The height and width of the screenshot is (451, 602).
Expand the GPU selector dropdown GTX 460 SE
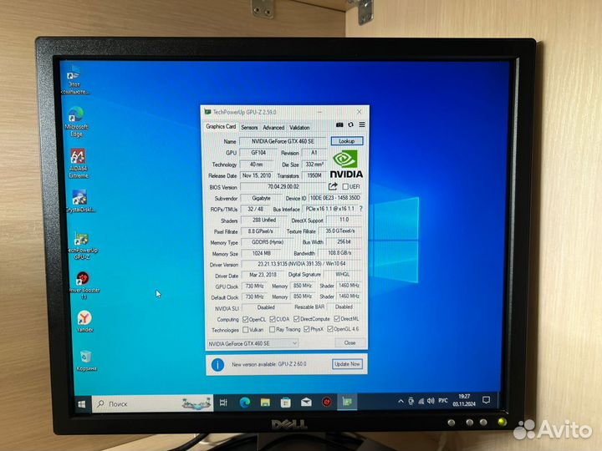[x=253, y=343]
